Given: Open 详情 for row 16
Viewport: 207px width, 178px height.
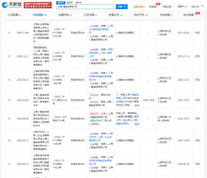Looking at the screenshot, I should [x=197, y=140].
